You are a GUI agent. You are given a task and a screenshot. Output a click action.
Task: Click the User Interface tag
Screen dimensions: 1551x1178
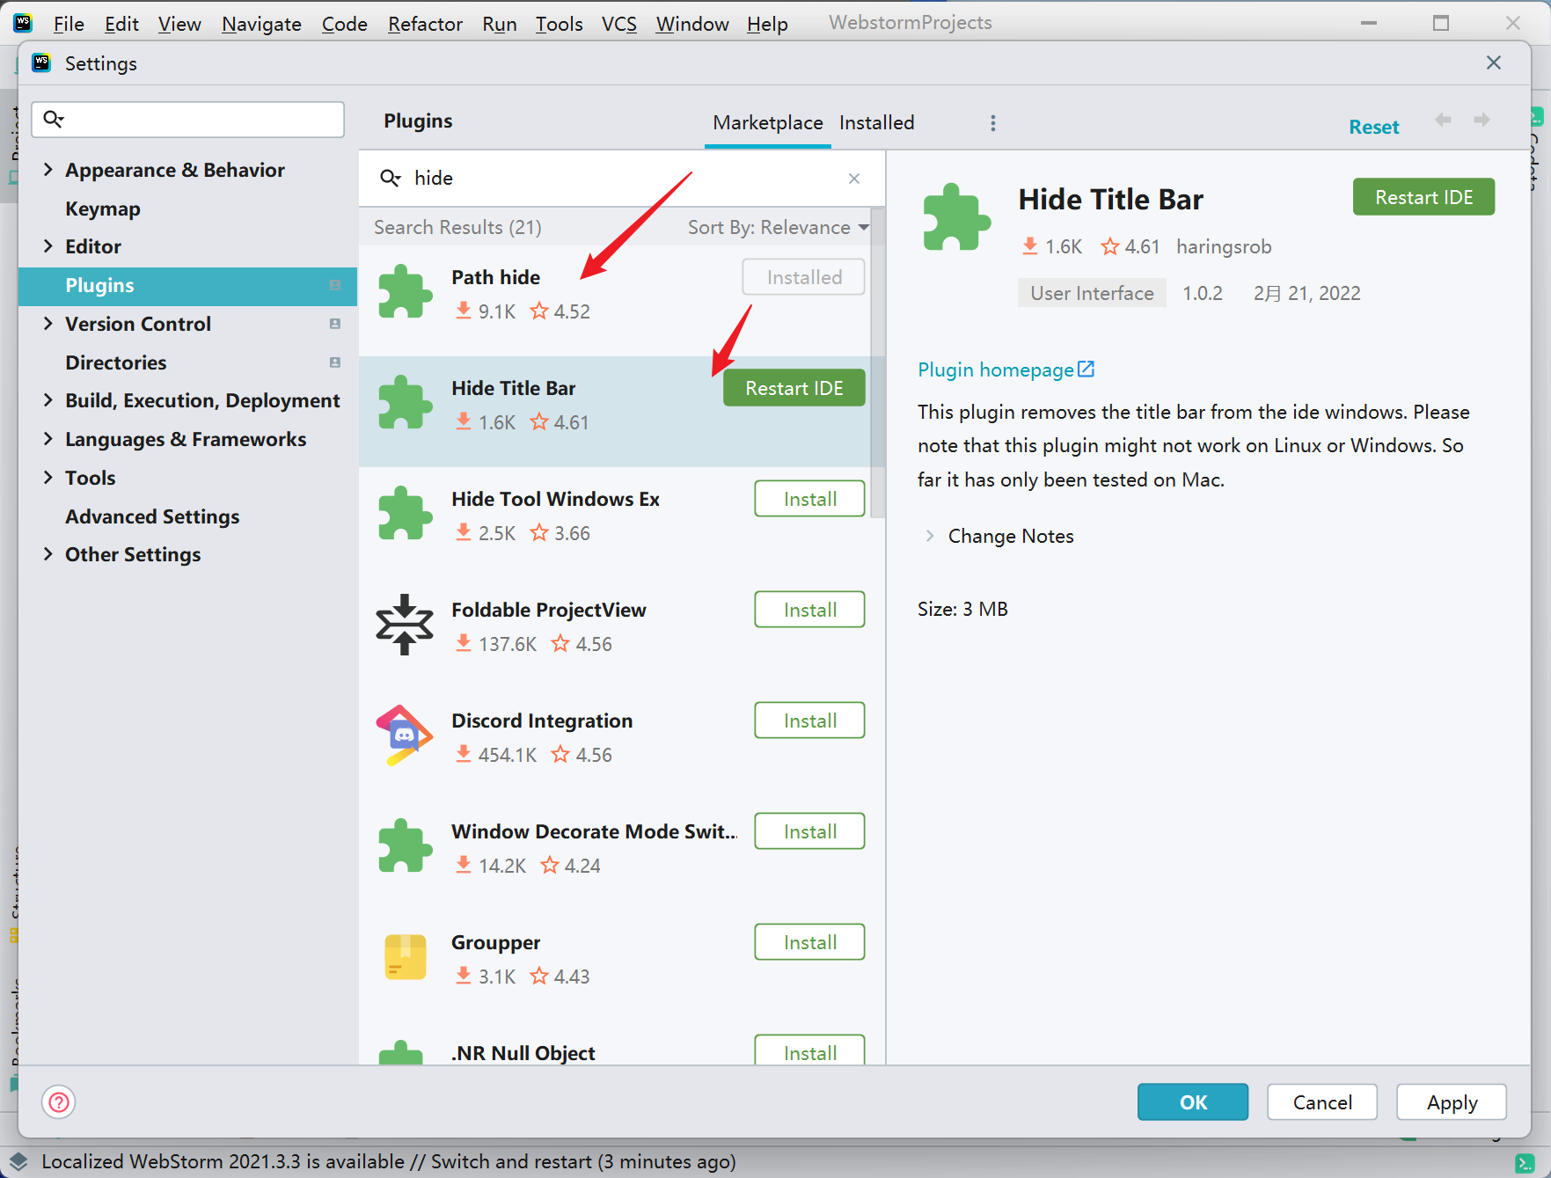[1092, 293]
